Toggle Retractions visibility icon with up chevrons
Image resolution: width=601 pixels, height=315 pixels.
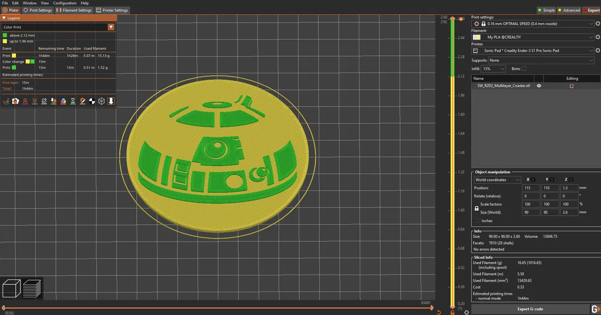pos(25,101)
